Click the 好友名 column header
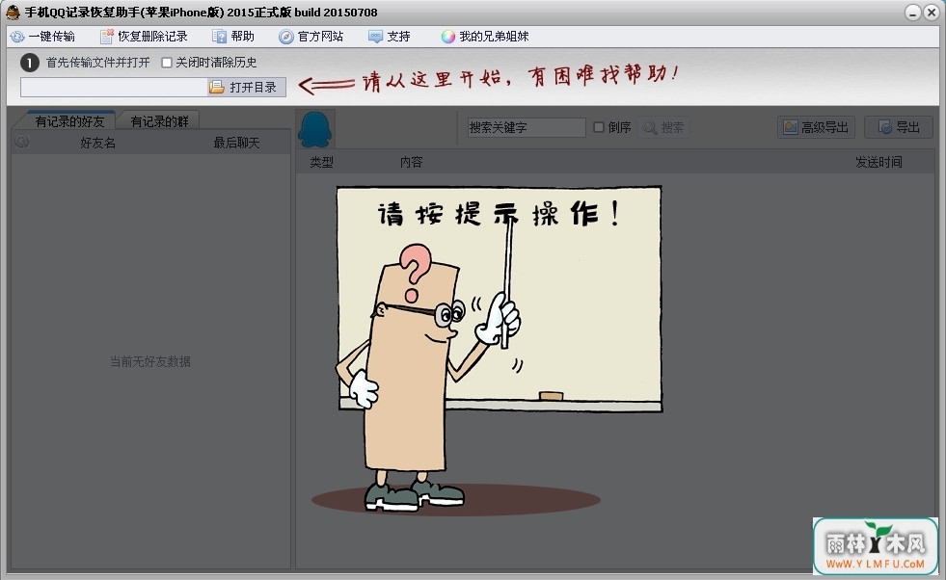The height and width of the screenshot is (580, 946). pyautogui.click(x=97, y=143)
